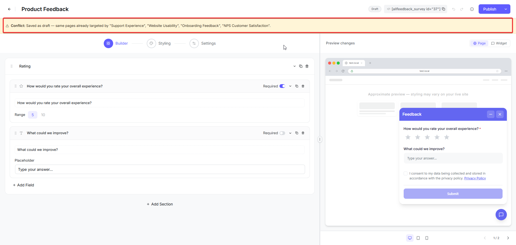Grab the Rating section drag handle
Image resolution: width=516 pixels, height=245 pixels.
coord(12,66)
